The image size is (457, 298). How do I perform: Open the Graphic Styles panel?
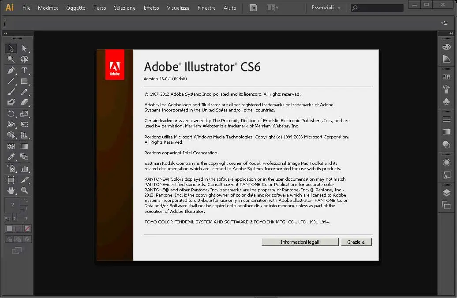[446, 175]
